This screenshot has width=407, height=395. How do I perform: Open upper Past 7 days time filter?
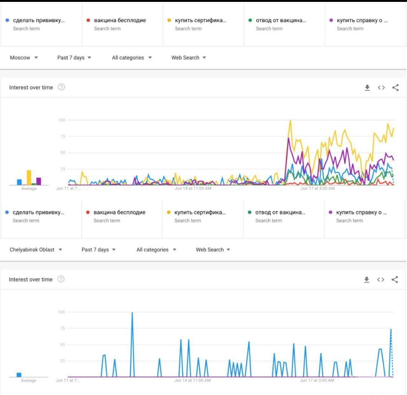74,58
